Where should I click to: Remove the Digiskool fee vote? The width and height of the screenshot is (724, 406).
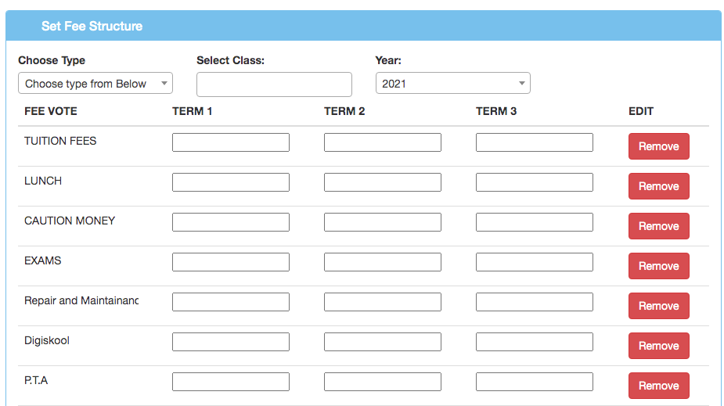pos(658,346)
